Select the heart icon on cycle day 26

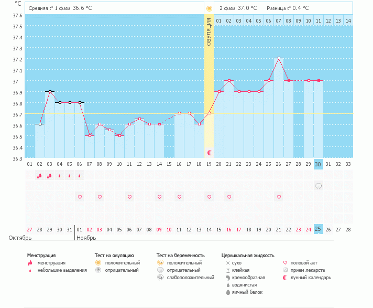coord(279,197)
